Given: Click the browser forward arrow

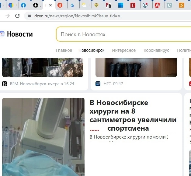Looking at the screenshot, I should [8, 16].
